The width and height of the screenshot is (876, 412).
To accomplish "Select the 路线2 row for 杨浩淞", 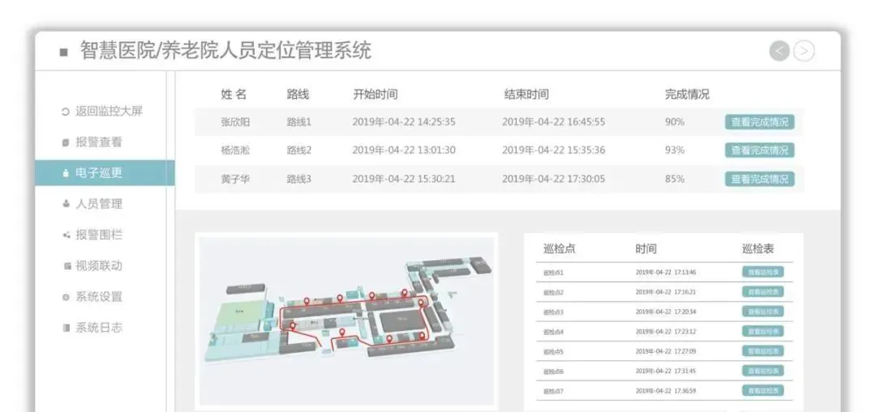I will 298,151.
